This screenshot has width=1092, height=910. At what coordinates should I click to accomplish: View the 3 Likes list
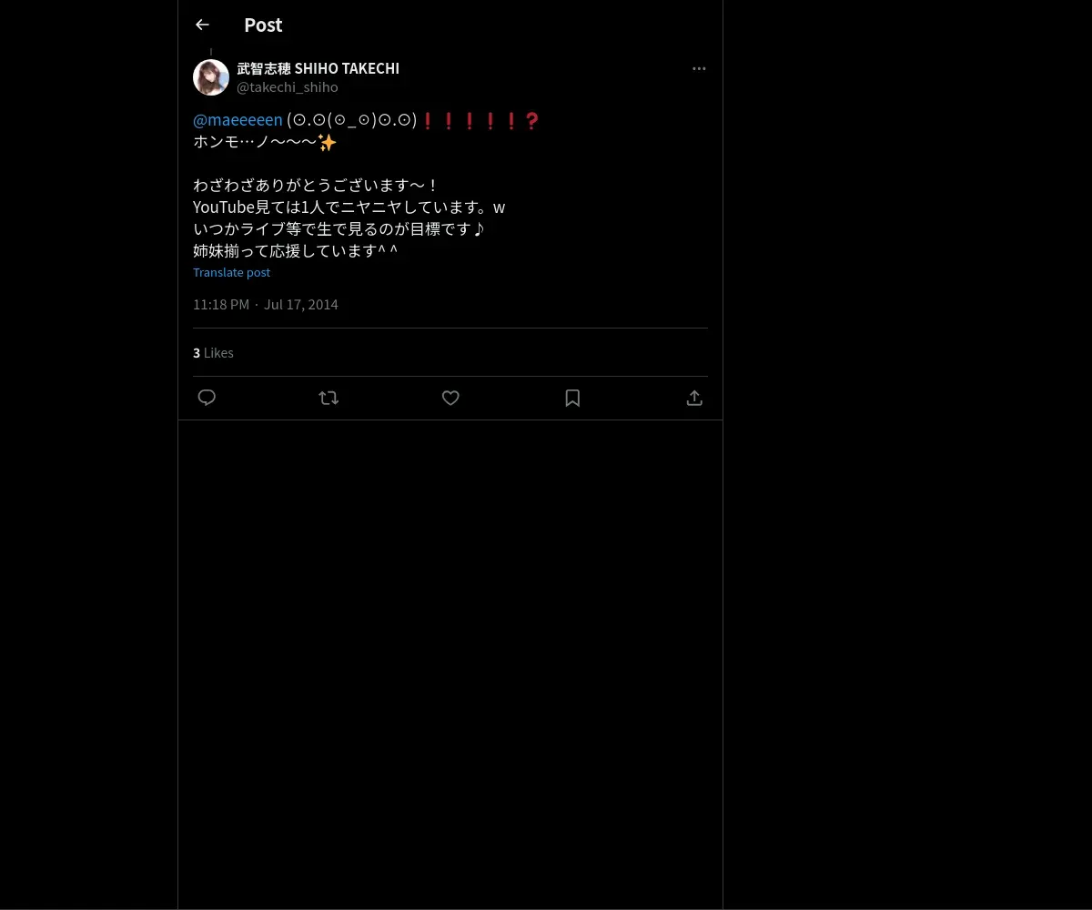coord(213,352)
